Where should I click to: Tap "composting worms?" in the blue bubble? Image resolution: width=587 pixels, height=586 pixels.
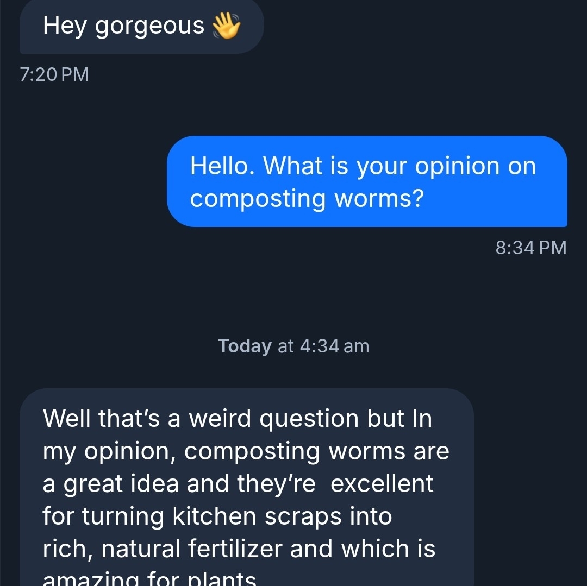307,199
